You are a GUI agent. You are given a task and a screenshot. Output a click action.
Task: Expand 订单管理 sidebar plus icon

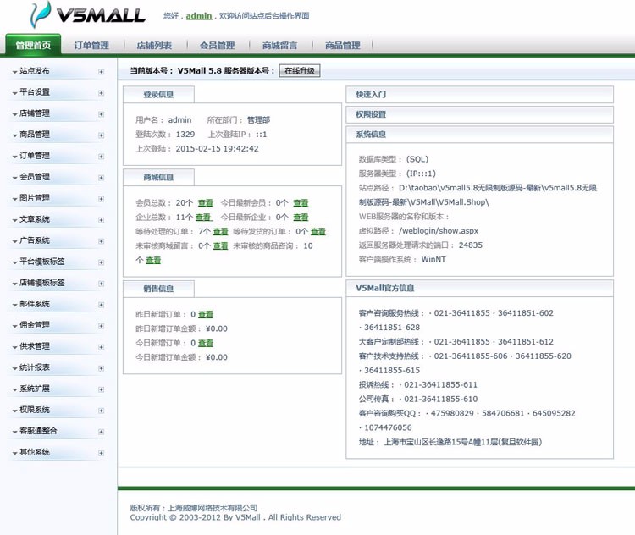(x=102, y=157)
